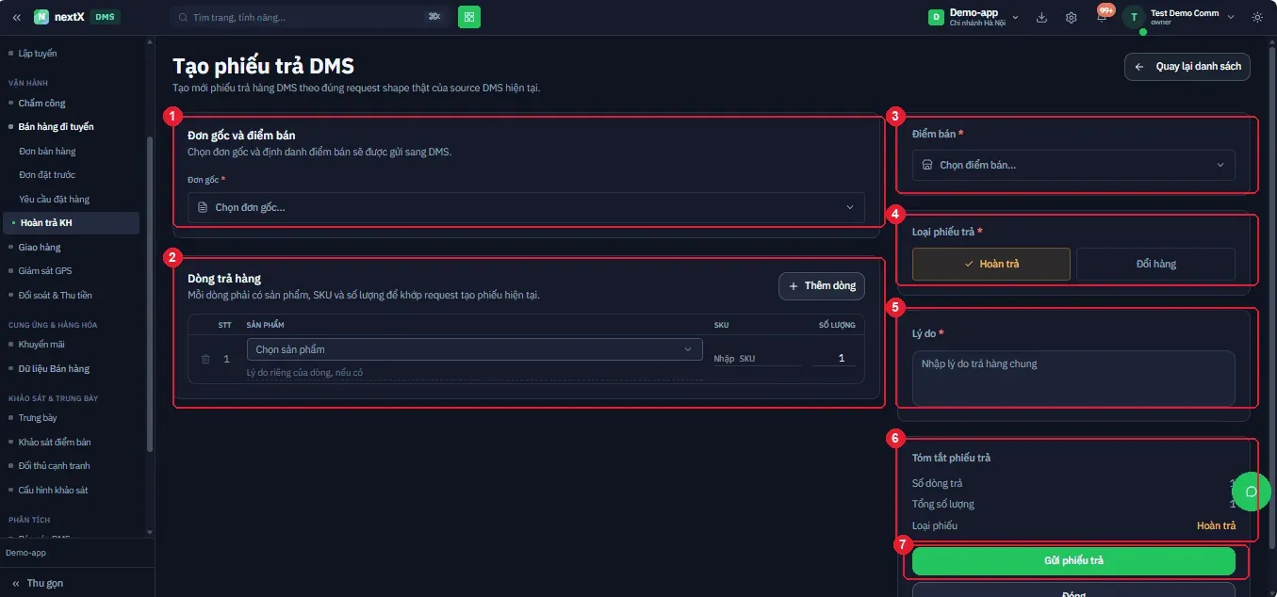Open the Demo-app branch switcher
This screenshot has height=597, width=1277.
(974, 17)
